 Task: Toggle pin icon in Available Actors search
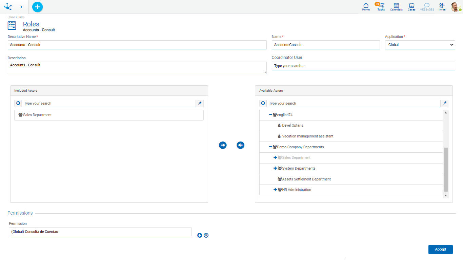click(x=445, y=103)
